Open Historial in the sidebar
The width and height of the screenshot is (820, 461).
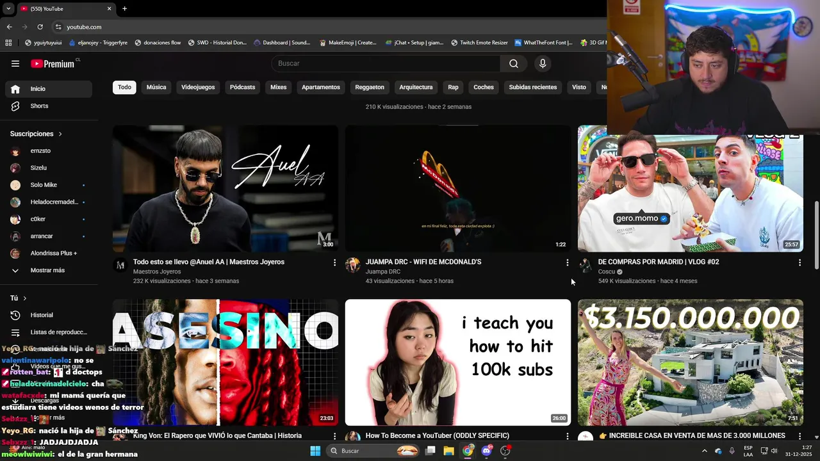point(49,315)
